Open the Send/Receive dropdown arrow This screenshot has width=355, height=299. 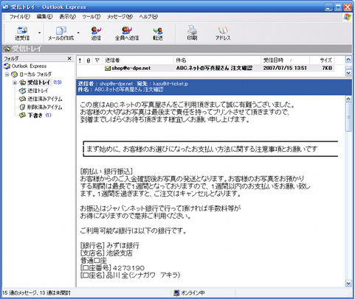click(x=39, y=32)
